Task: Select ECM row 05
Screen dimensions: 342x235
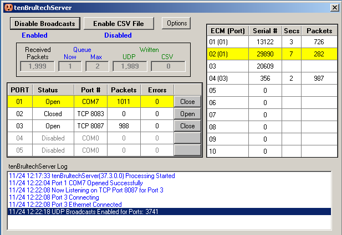Action: click(272, 91)
